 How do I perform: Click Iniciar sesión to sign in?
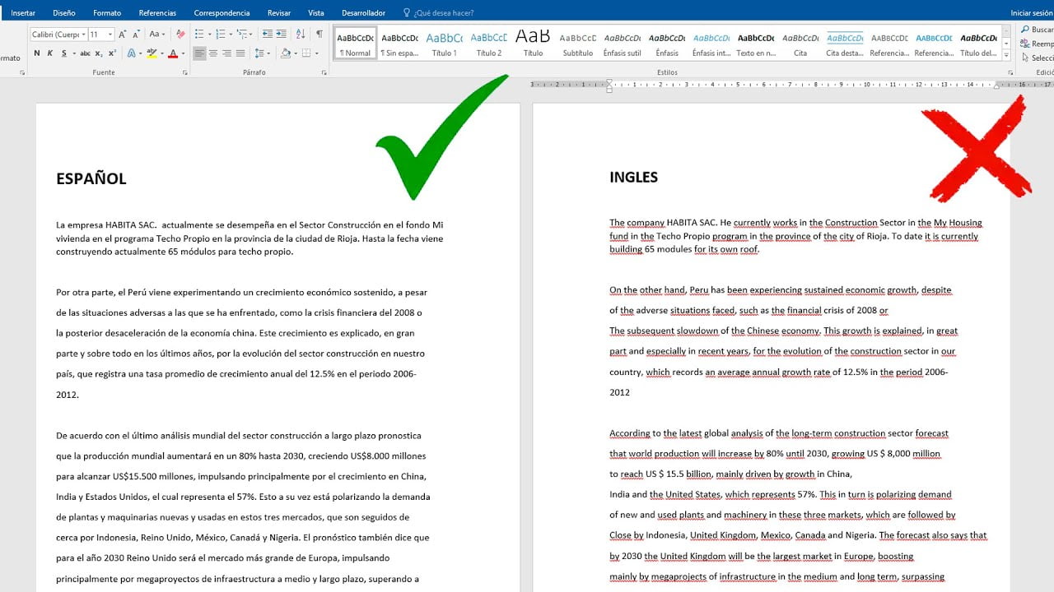(1032, 13)
